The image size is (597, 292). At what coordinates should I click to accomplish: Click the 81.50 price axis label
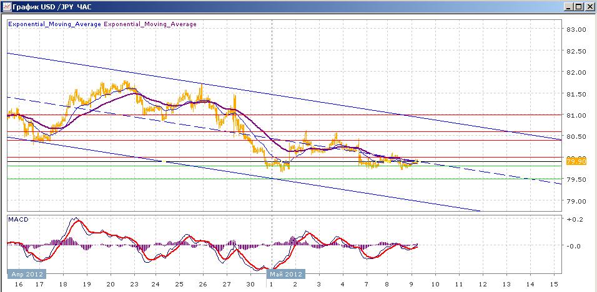578,94
